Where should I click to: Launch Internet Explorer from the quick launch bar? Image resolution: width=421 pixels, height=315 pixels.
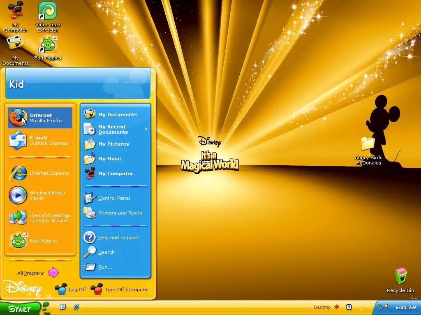click(x=76, y=307)
